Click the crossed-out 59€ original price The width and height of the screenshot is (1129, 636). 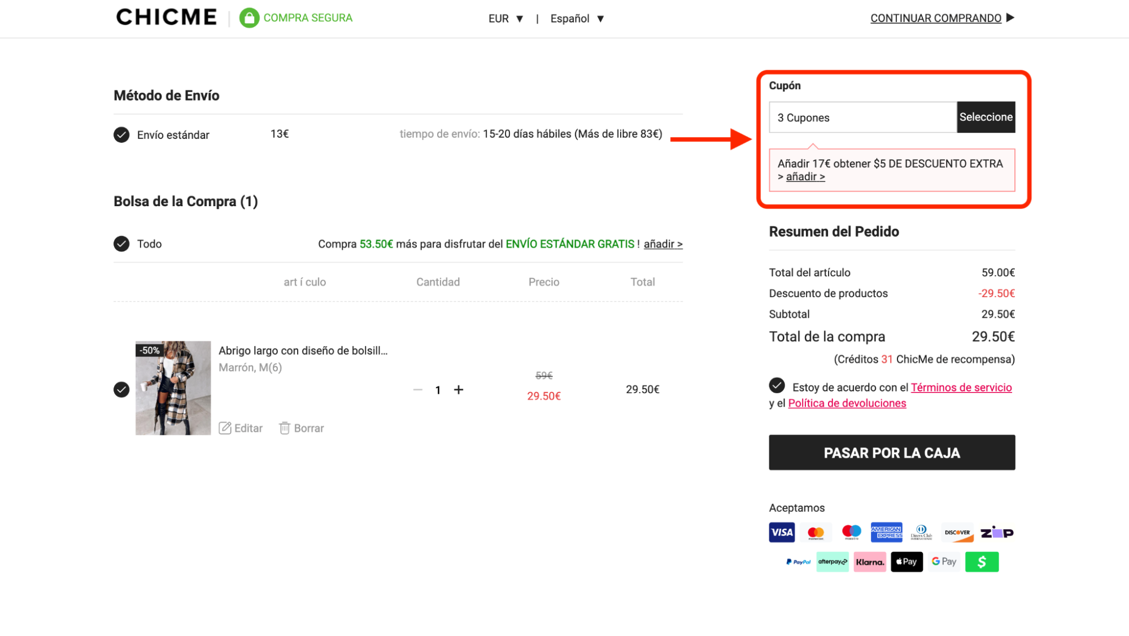click(x=544, y=376)
